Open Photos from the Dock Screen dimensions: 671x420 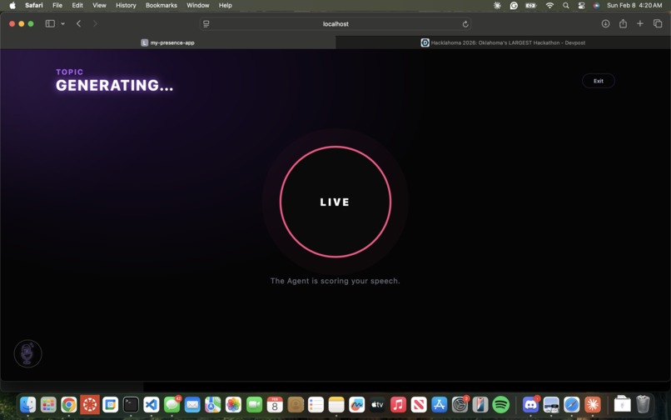[x=234, y=404]
